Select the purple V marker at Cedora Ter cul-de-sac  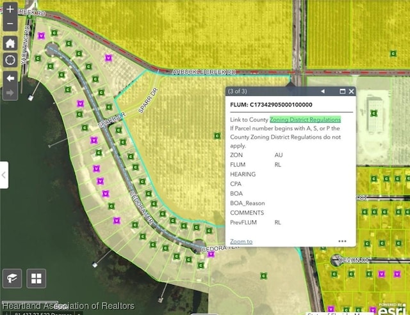click(x=211, y=254)
